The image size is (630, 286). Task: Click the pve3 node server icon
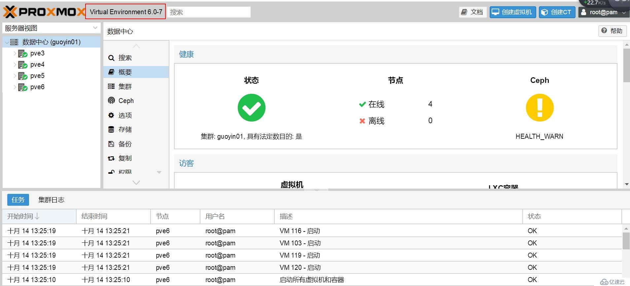(22, 54)
